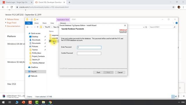The width and height of the screenshot is (186, 105).
Task: Reload the browser page
Action: 12,7
